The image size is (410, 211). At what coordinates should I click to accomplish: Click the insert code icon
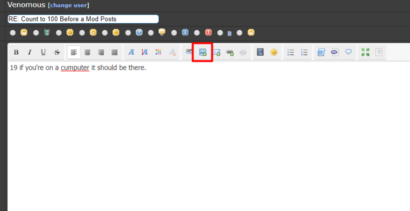tap(321, 53)
